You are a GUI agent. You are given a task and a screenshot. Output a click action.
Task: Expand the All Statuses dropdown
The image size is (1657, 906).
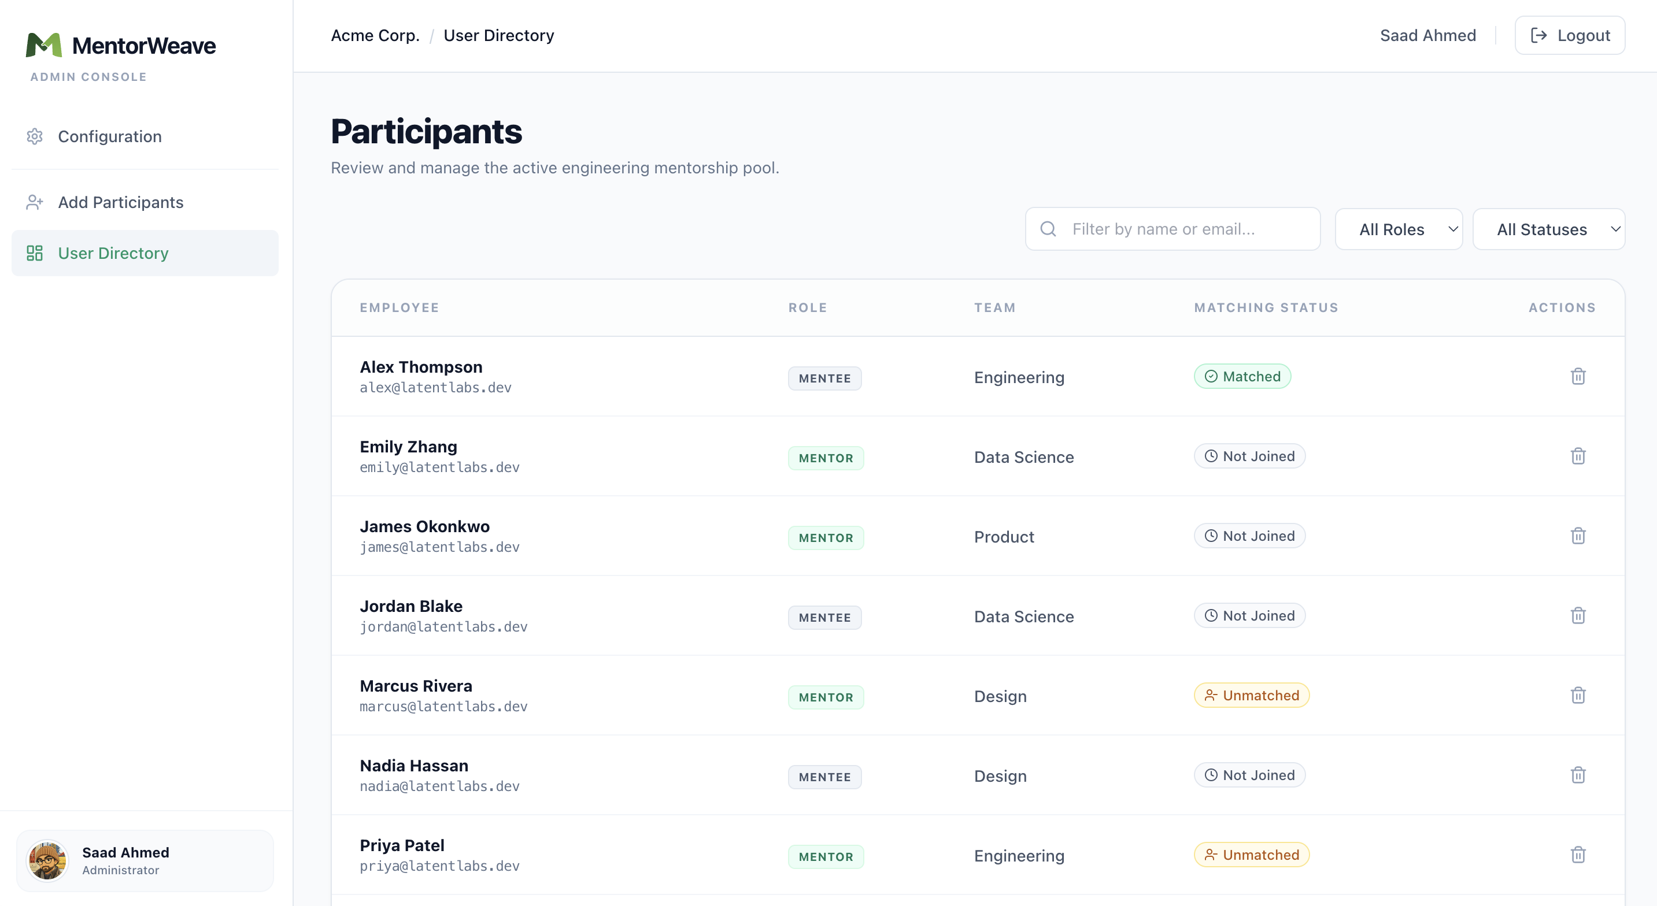[1549, 229]
